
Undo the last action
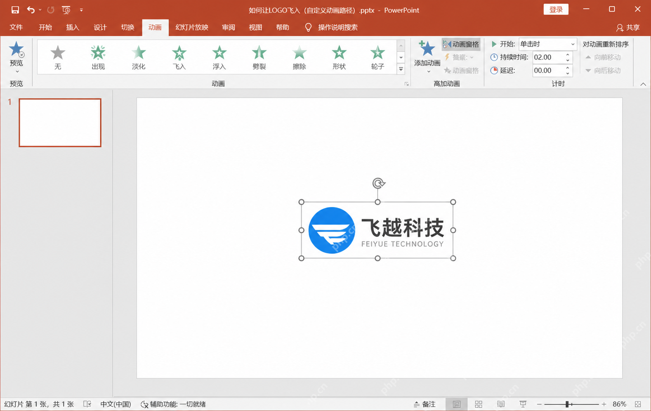click(31, 9)
